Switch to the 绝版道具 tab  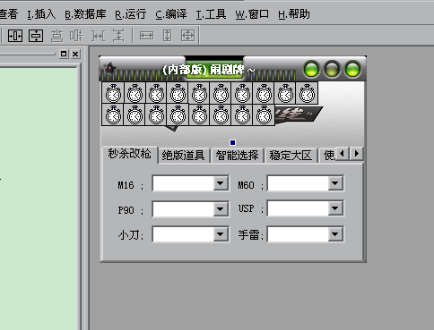pyautogui.click(x=183, y=156)
